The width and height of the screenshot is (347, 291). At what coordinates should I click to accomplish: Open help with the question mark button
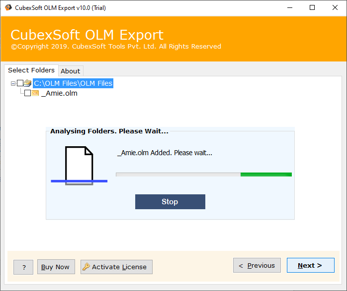click(x=23, y=267)
